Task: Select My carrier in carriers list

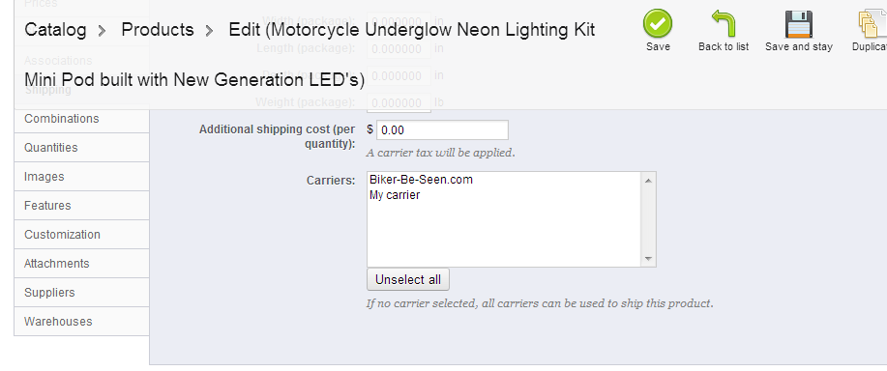Action: pos(395,195)
